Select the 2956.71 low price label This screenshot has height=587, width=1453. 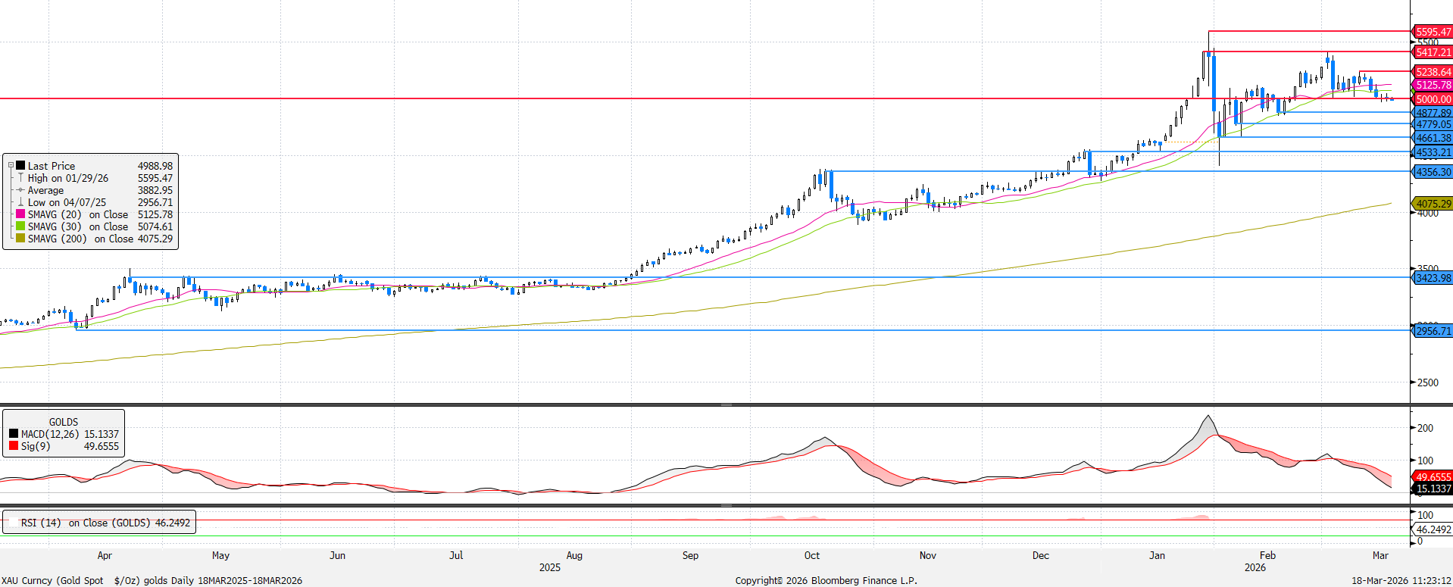pyautogui.click(x=1433, y=331)
